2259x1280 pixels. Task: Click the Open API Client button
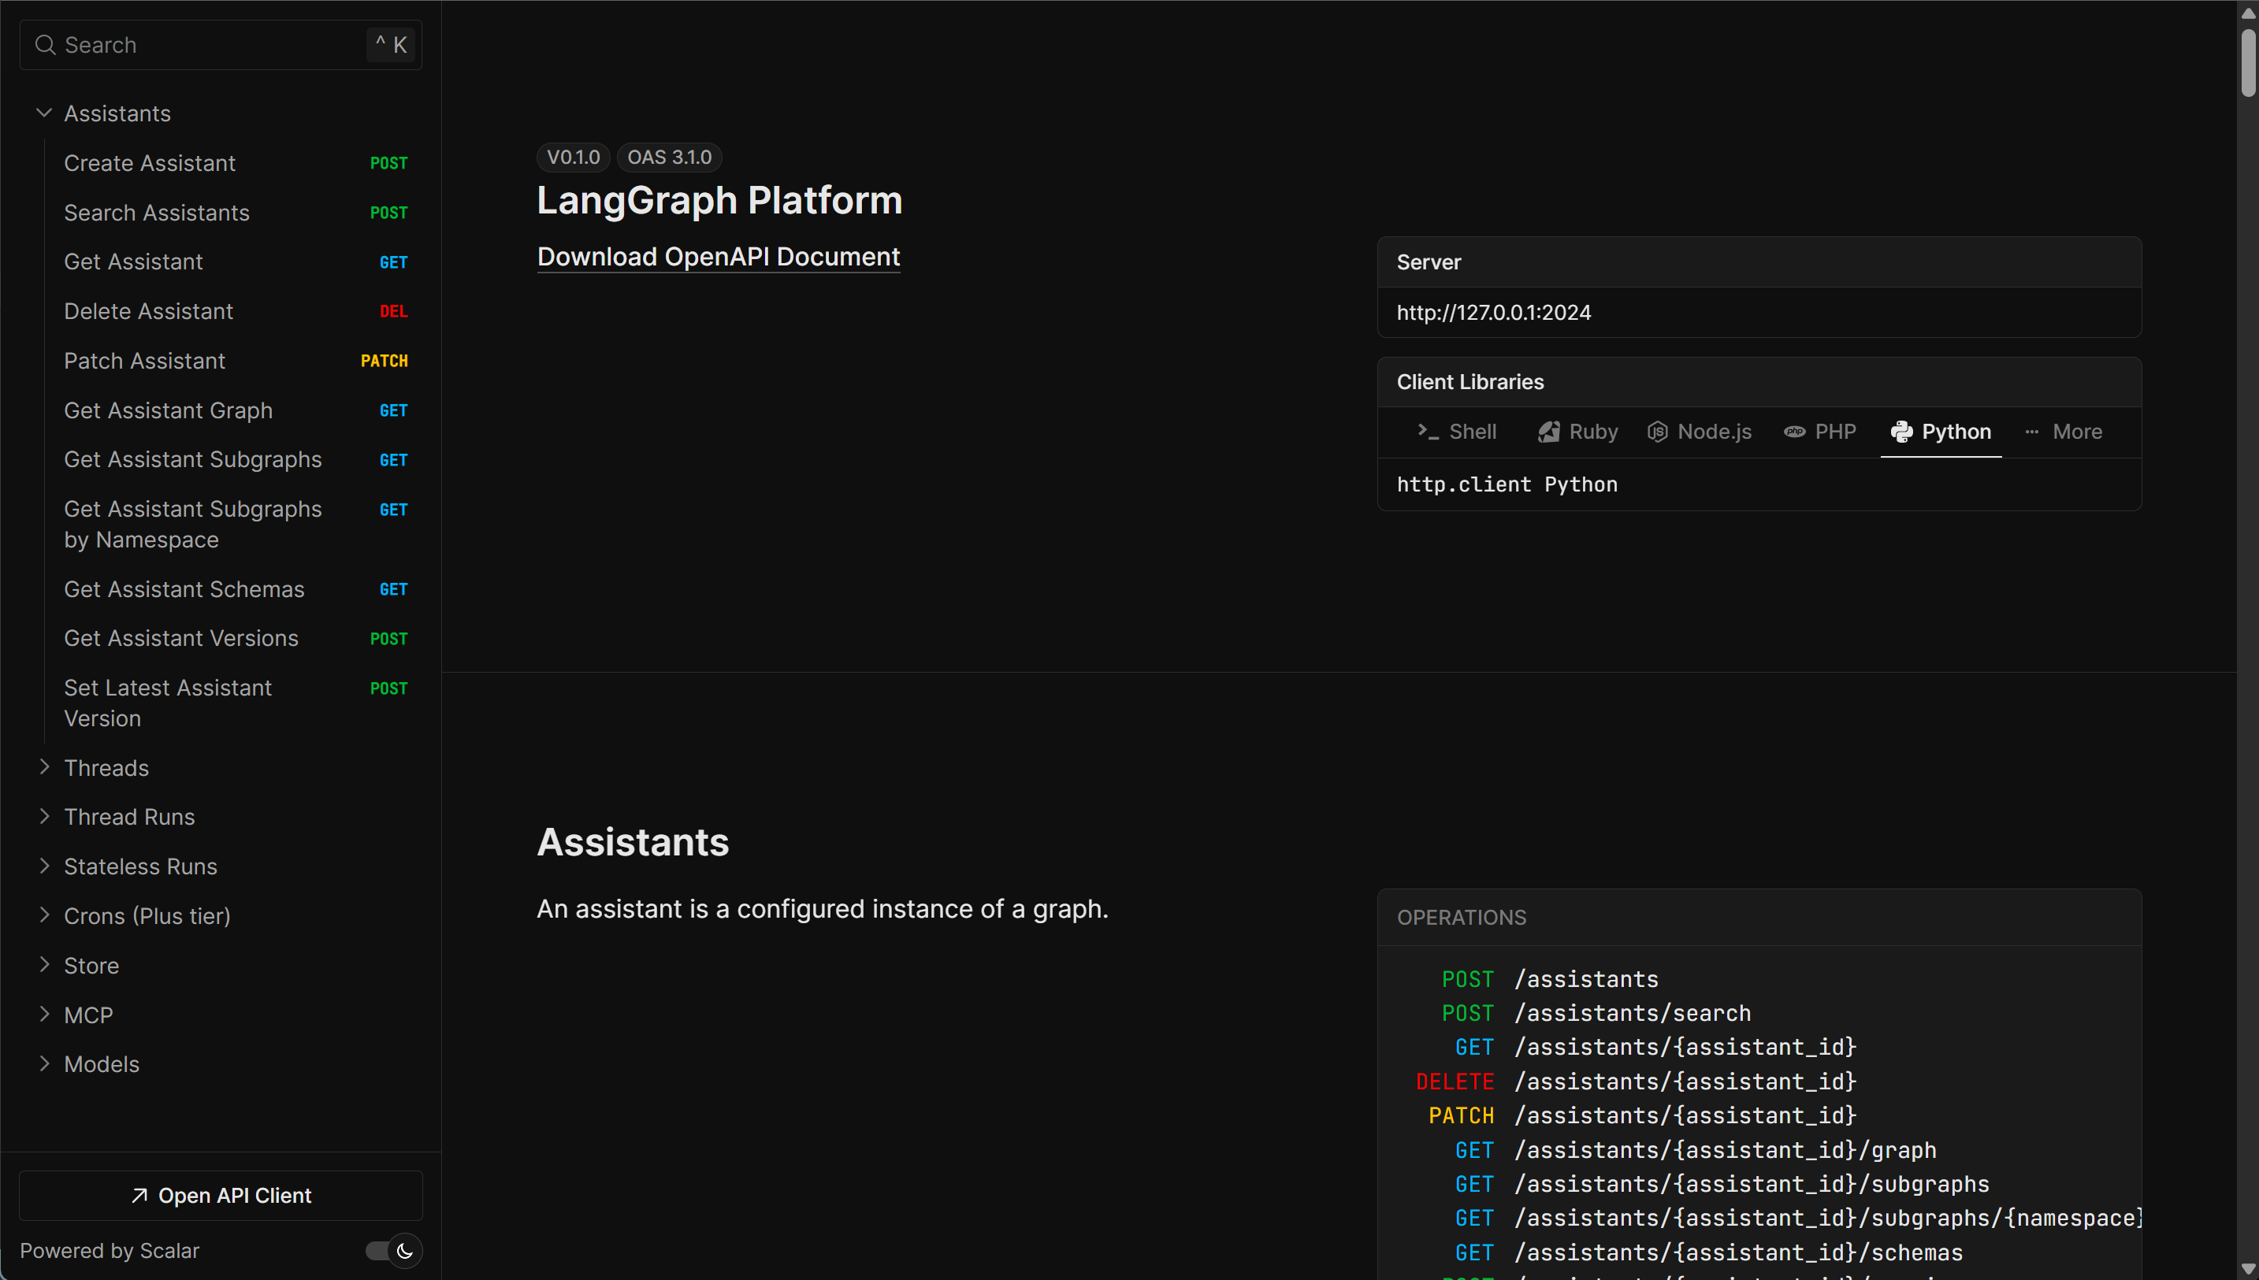coord(221,1196)
